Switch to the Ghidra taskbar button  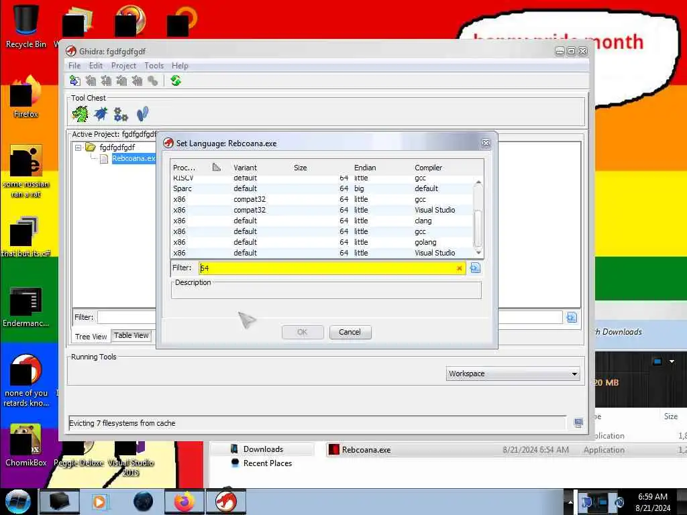pyautogui.click(x=227, y=502)
